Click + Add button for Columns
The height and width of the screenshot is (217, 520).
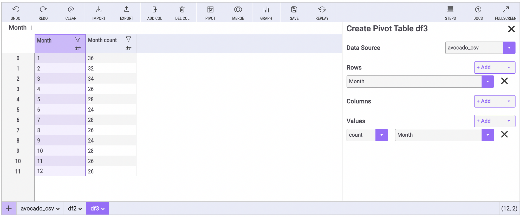(494, 101)
